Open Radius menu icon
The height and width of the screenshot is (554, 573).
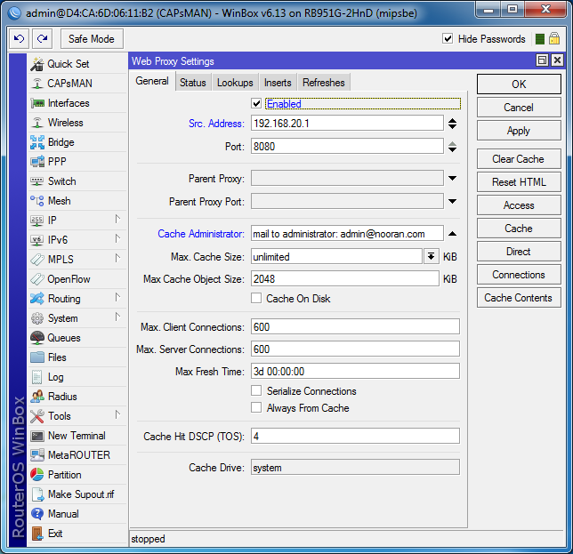36,397
